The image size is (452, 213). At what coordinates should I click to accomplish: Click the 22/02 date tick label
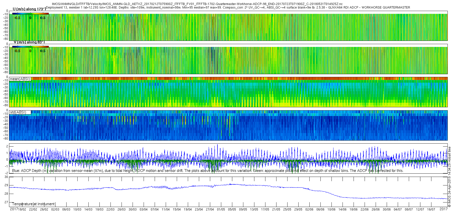(33, 209)
